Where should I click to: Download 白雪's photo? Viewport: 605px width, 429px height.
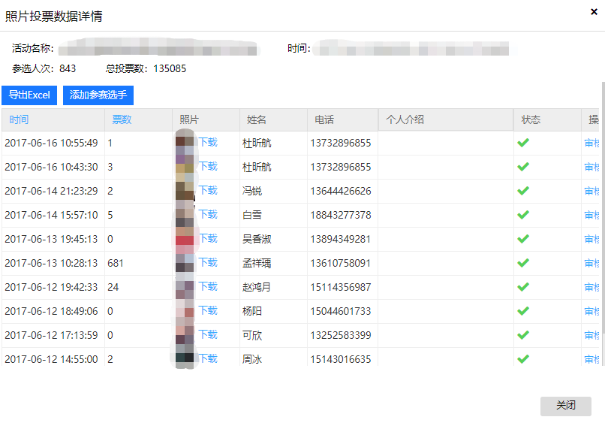[208, 214]
